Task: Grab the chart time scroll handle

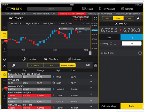Action: 90,53
